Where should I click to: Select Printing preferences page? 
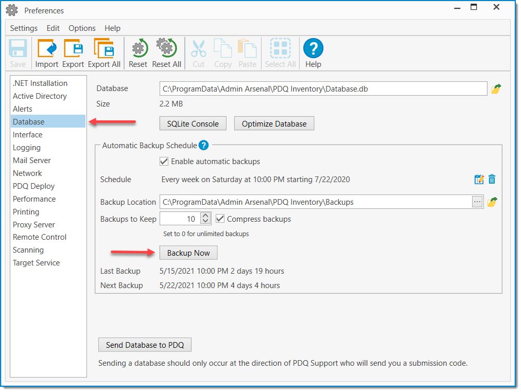pyautogui.click(x=48, y=211)
